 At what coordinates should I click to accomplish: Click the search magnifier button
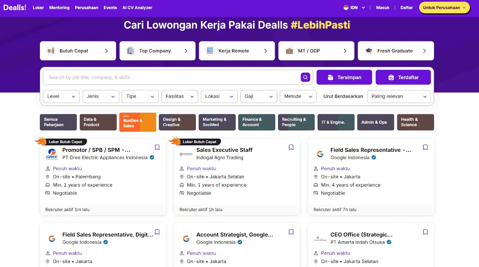pos(305,77)
